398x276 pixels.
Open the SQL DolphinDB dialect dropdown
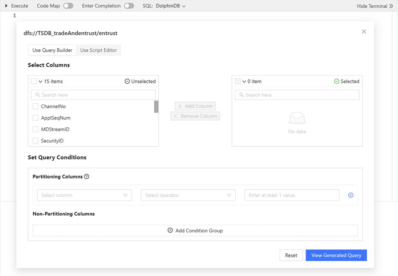point(171,6)
